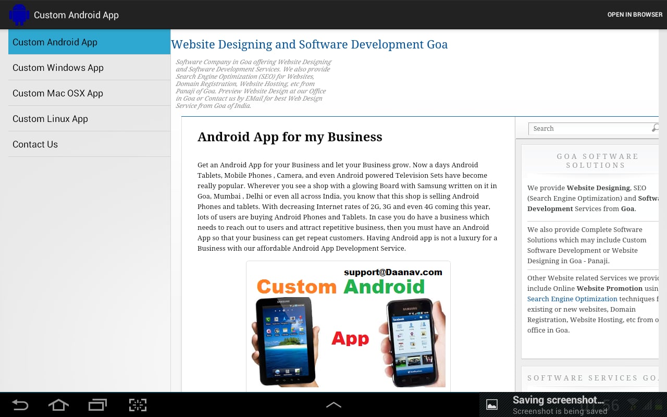
Task: Click the 'We also provide Complete Software' paragraph
Action: [x=587, y=245]
